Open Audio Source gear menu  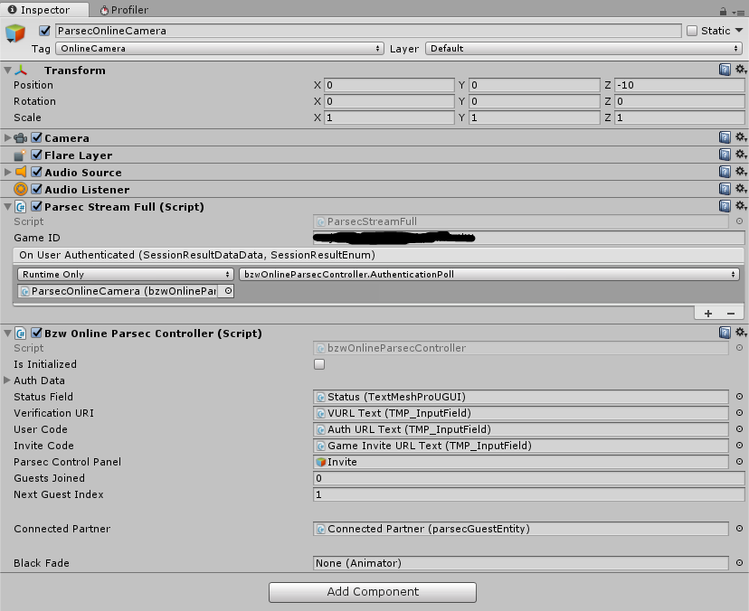(x=740, y=172)
